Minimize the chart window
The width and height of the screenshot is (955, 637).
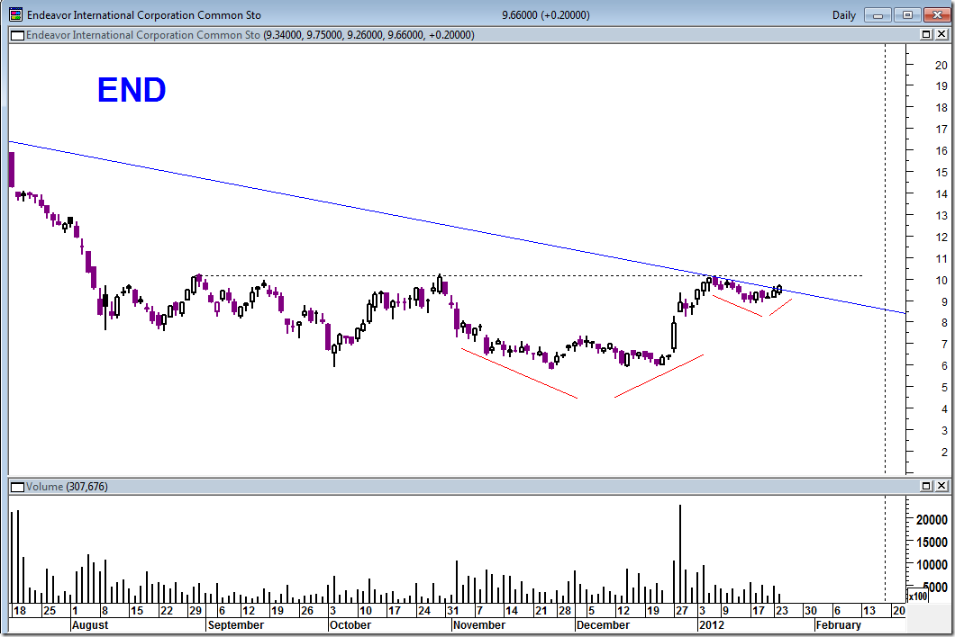point(878,15)
